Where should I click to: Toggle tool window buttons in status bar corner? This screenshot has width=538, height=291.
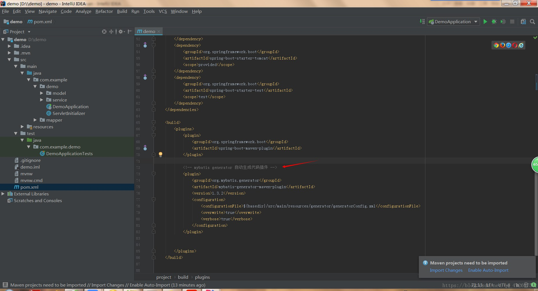tap(5, 285)
